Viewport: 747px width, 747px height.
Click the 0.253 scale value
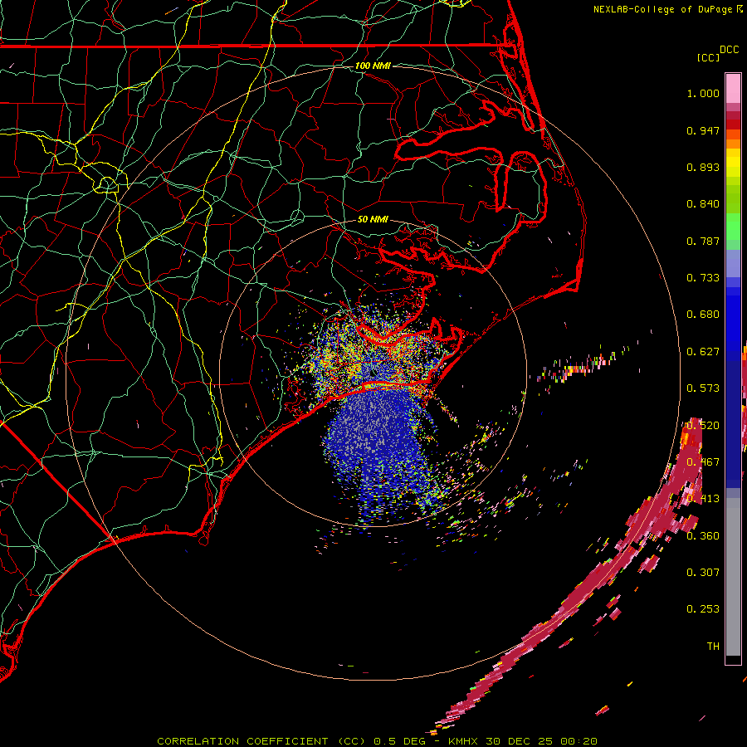point(703,609)
